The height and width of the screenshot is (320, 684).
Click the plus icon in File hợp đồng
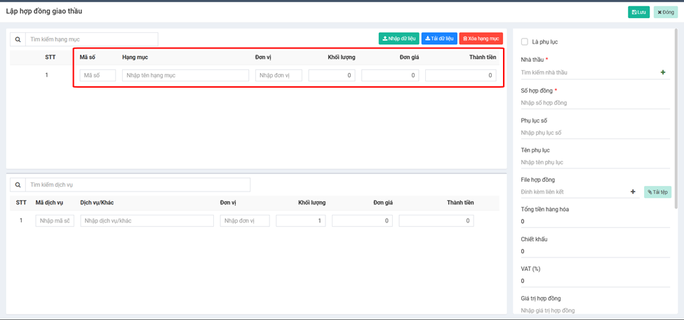(633, 192)
